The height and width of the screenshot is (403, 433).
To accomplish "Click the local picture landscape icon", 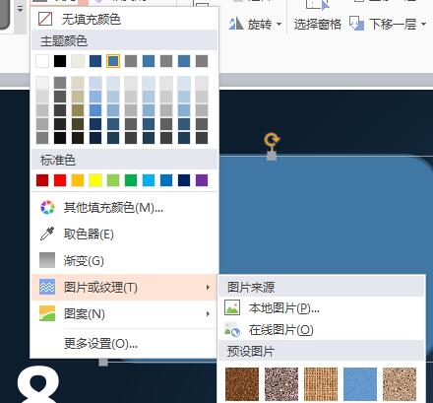I will click(232, 308).
